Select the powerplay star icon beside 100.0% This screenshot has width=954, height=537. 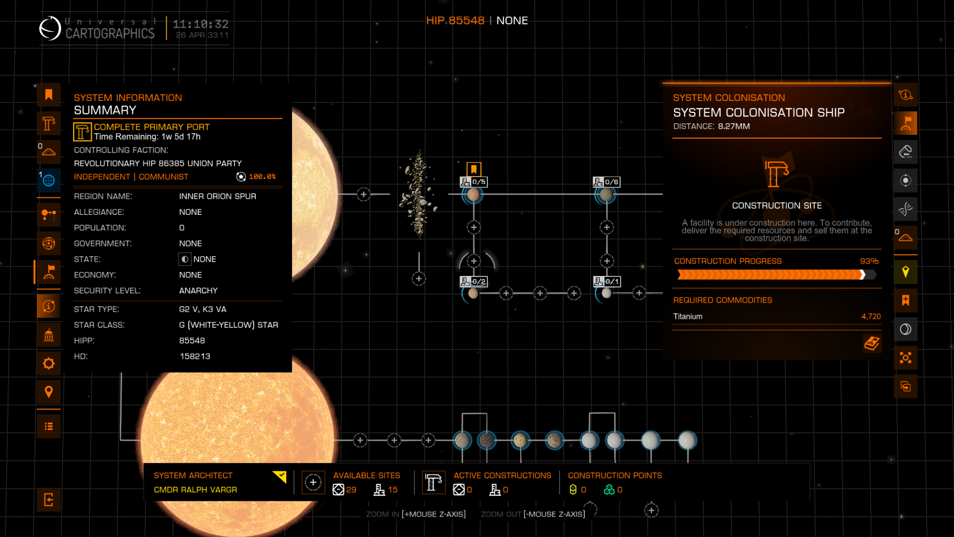click(241, 177)
